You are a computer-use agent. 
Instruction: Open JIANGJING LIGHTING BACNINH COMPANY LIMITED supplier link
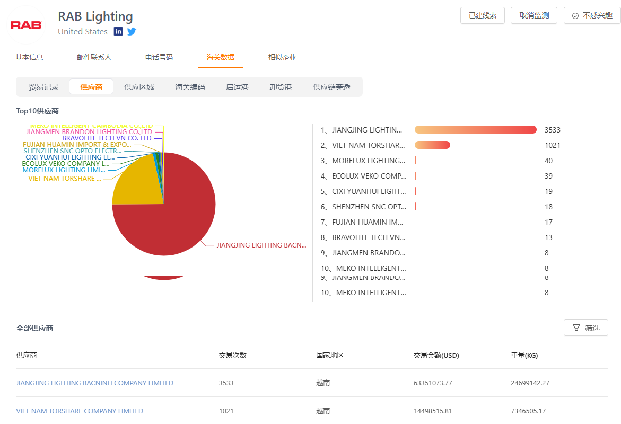pyautogui.click(x=94, y=383)
